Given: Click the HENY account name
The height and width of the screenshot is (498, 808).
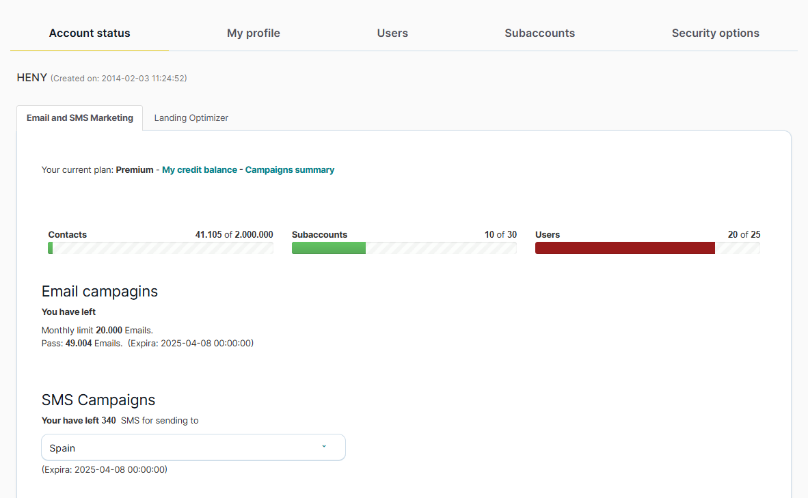Looking at the screenshot, I should tap(31, 78).
